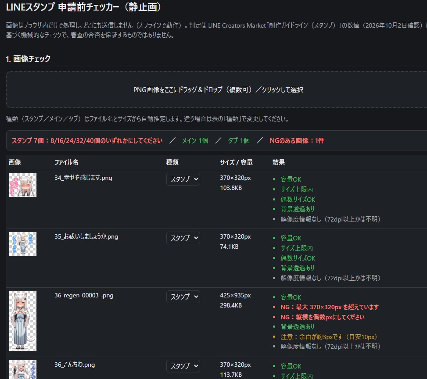Click the 74.1KB file size value
Image resolution: width=427 pixels, height=379 pixels.
tap(229, 247)
